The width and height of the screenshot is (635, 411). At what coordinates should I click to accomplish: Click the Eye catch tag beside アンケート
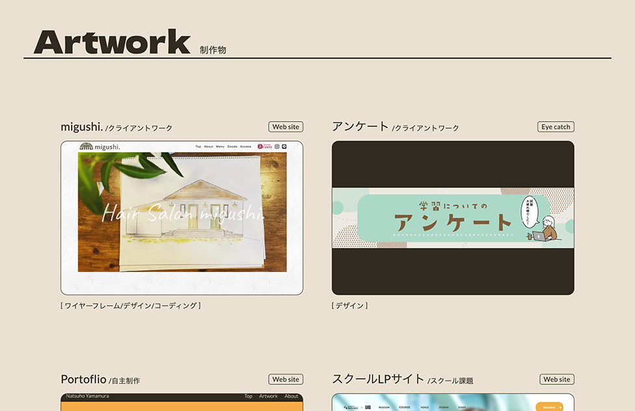(x=556, y=127)
